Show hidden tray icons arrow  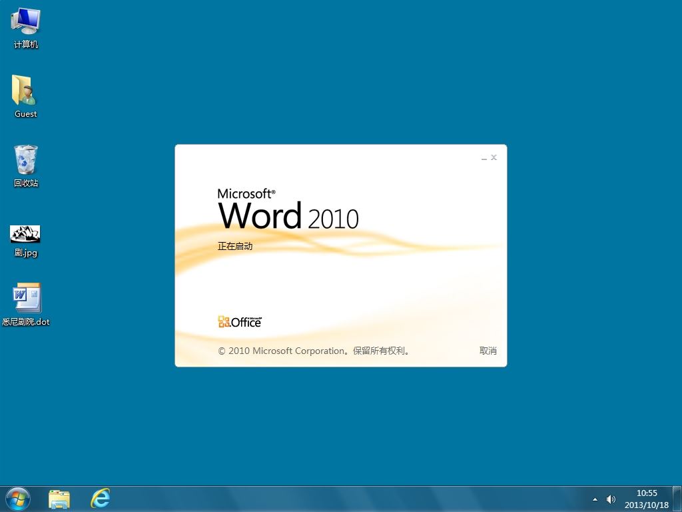click(595, 499)
